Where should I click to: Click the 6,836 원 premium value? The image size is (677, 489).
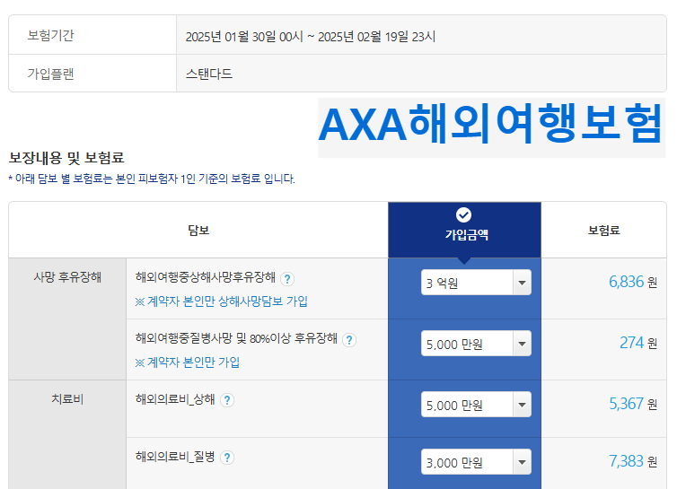(x=633, y=282)
